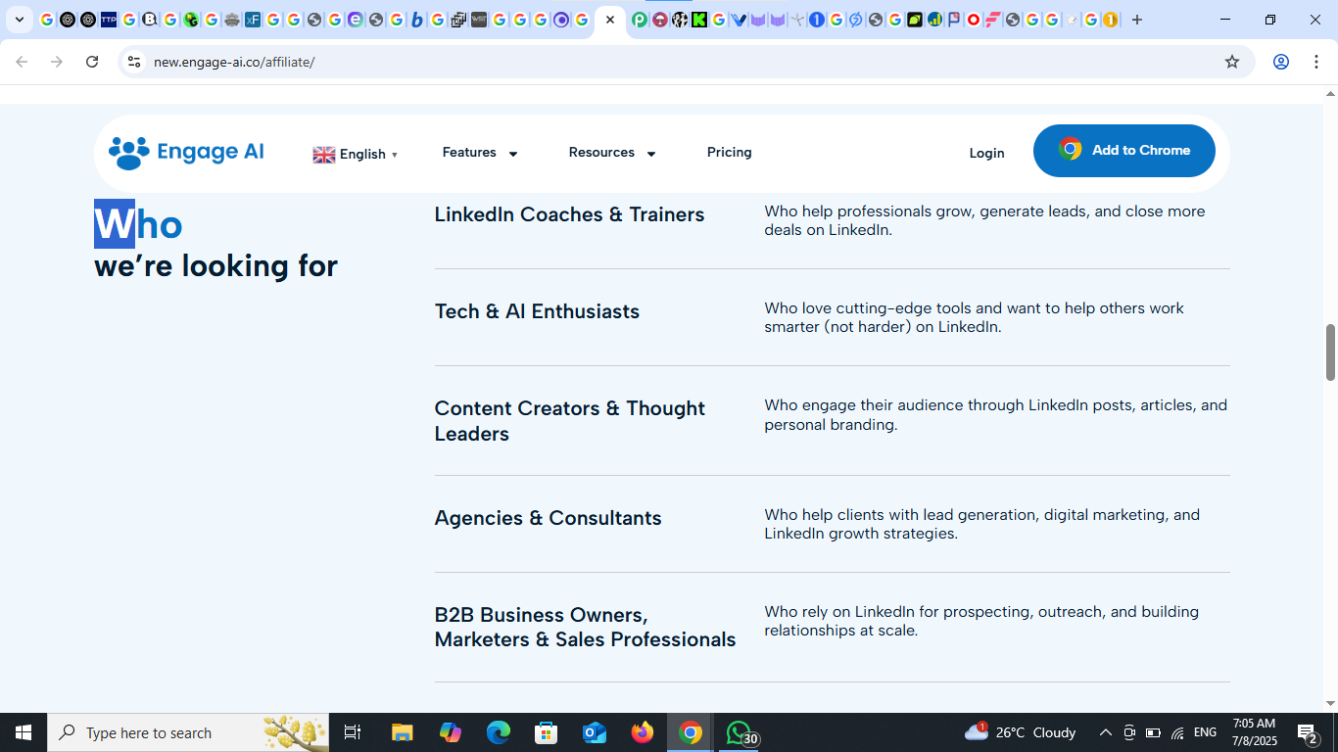Expand the Features menu
The width and height of the screenshot is (1338, 752).
pyautogui.click(x=480, y=153)
